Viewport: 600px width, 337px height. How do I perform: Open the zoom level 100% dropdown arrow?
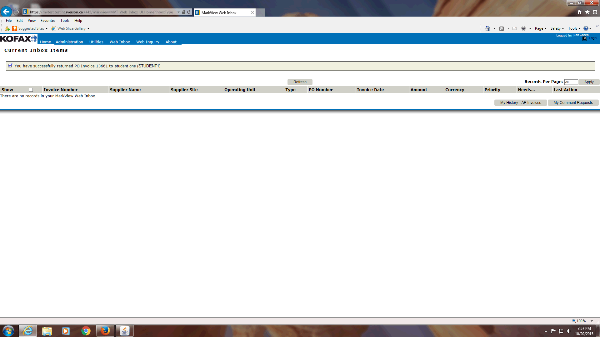(x=592, y=321)
